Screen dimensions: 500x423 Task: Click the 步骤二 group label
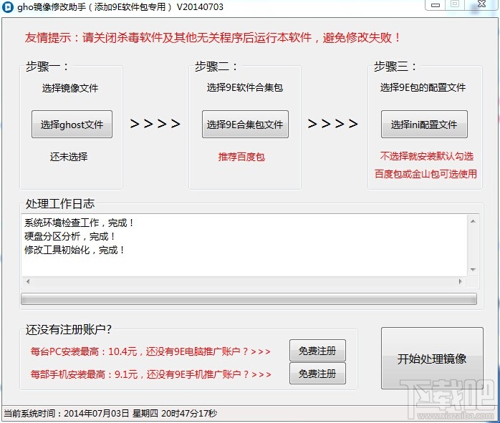click(x=216, y=67)
